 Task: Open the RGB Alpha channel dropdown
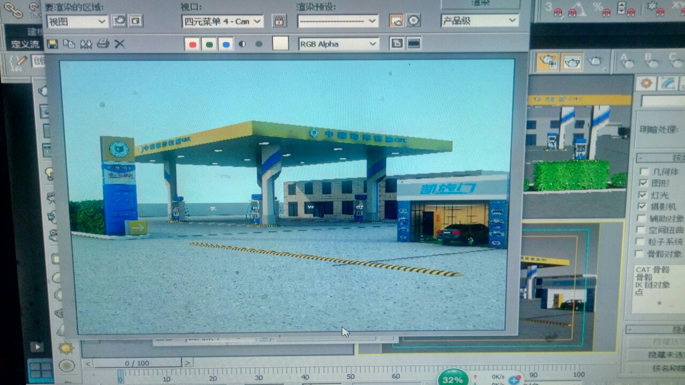(x=338, y=44)
